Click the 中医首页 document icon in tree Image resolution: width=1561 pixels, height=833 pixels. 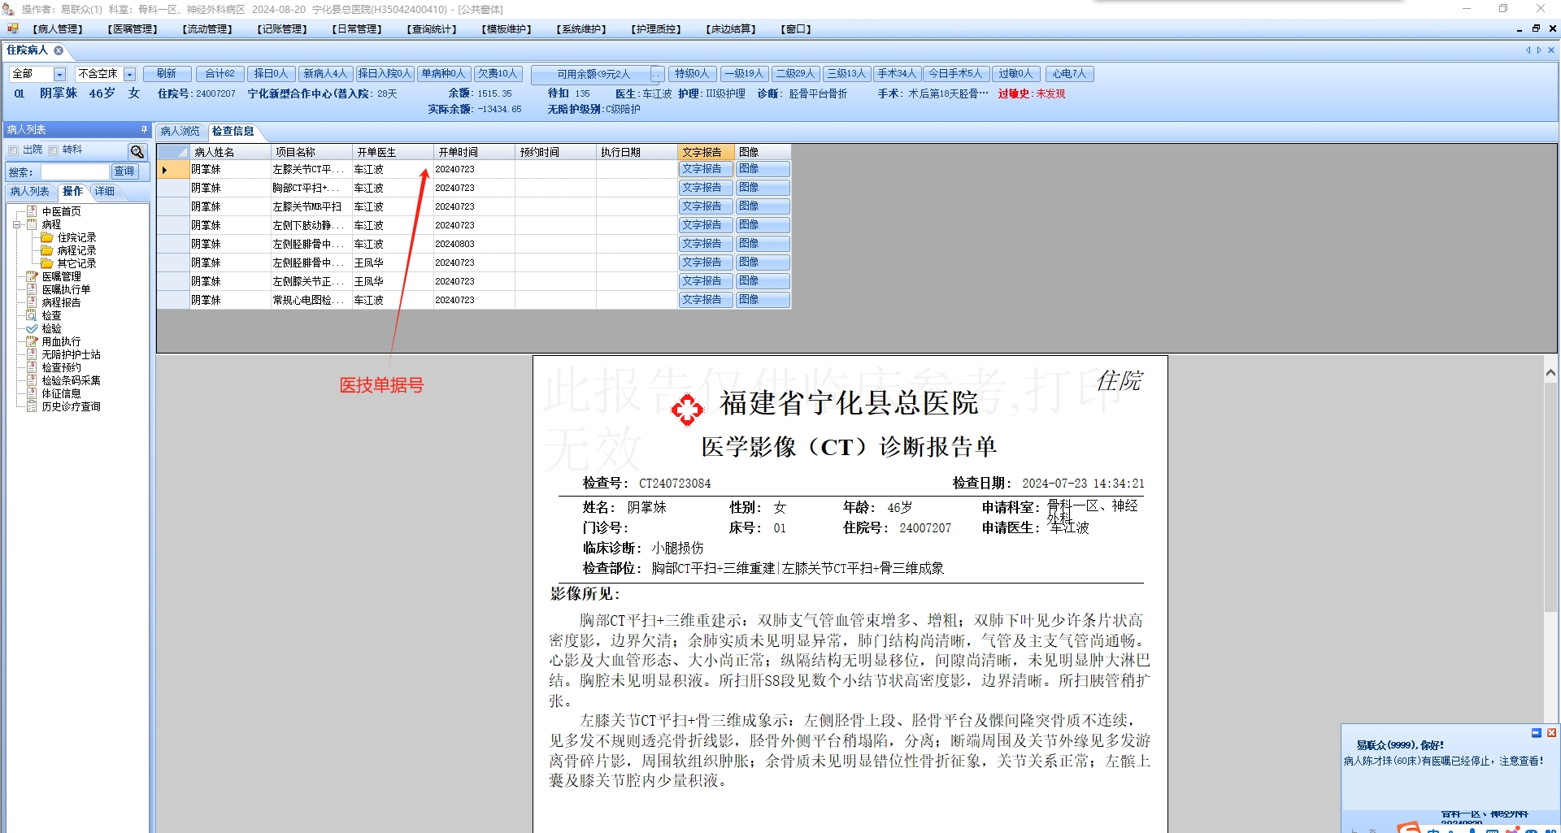[x=32, y=211]
